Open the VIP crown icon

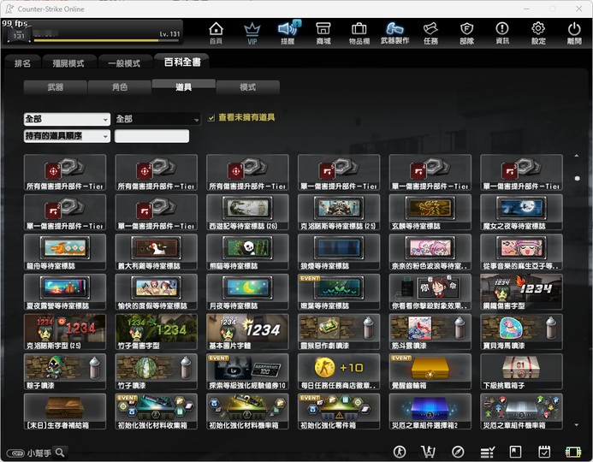point(252,33)
